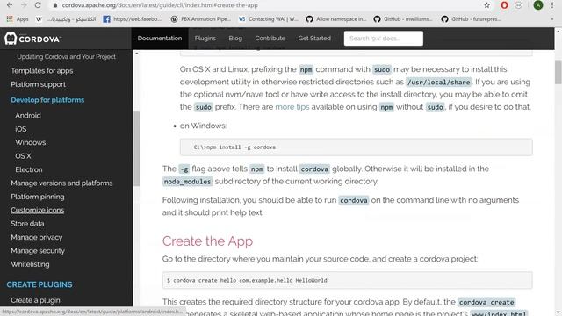Open Allow namespace GitHub bookmark
The height and width of the screenshot is (316, 562).
pos(336,19)
